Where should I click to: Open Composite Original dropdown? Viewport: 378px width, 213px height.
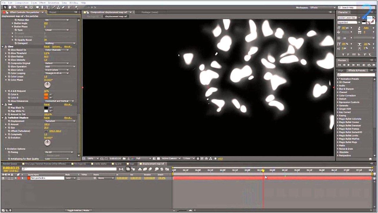pyautogui.click(x=57, y=63)
